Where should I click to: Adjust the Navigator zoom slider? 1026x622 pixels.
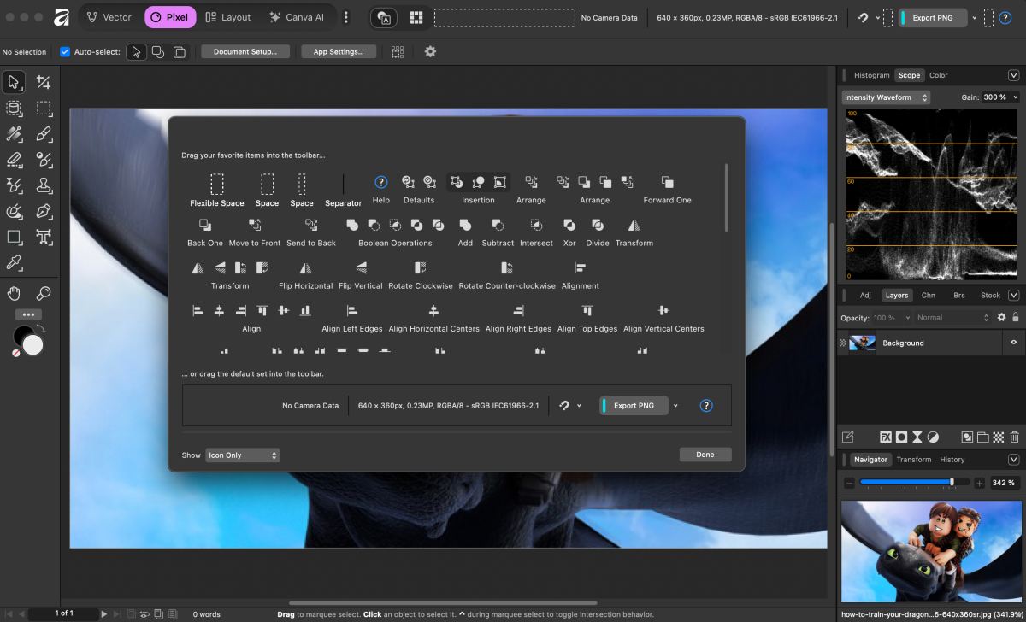[x=952, y=482]
